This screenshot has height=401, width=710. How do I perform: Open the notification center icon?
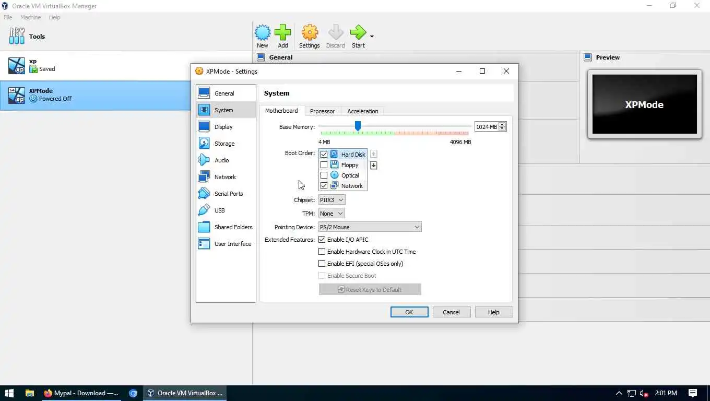[693, 393]
